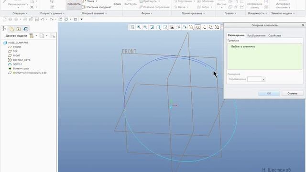Image resolution: width=306 pixels, height=172 pixels.
Task: Click the Регенерировать button
Action: pyautogui.click(x=18, y=4)
